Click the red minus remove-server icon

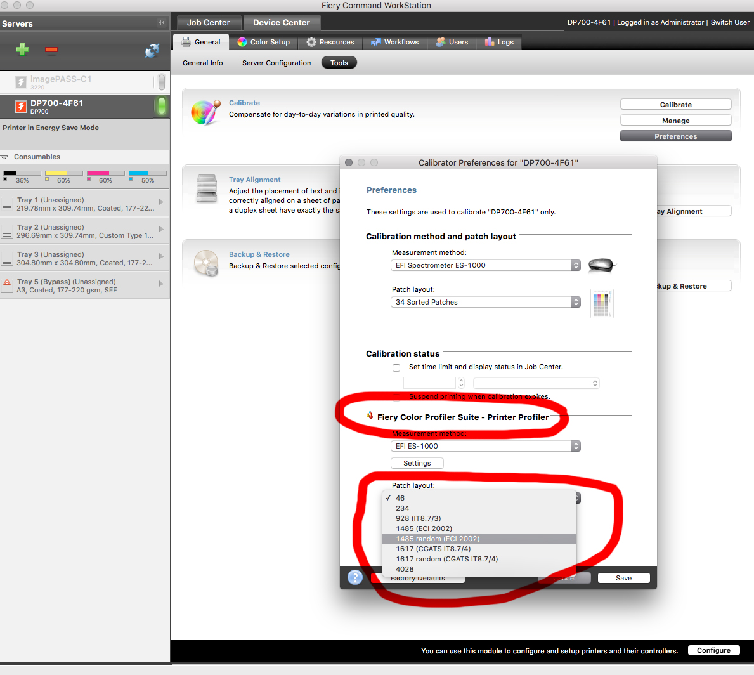51,49
